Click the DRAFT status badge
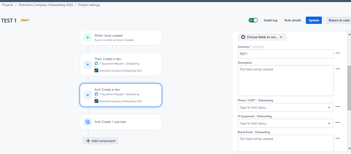This screenshot has height=154, width=351. 25,20
